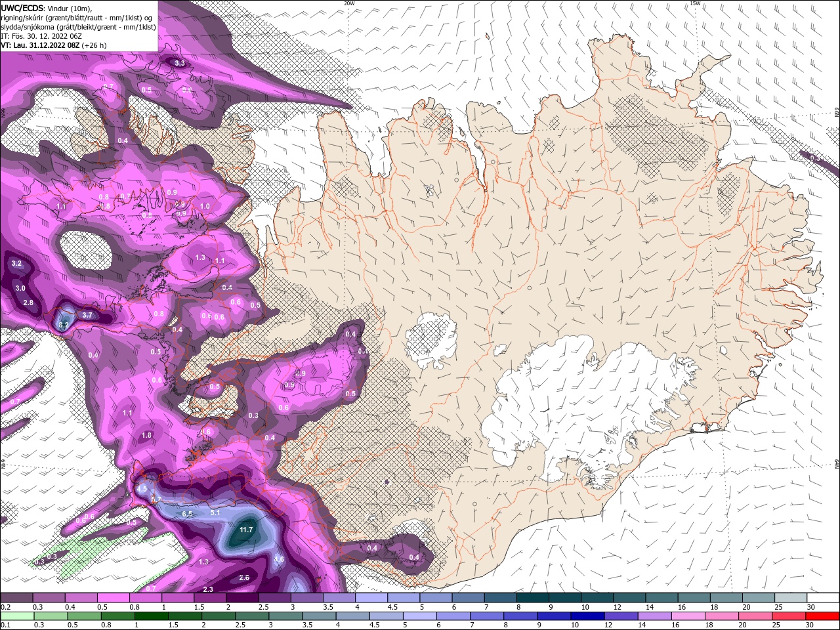Viewport: 840px width, 630px height.
Task: Pick the upper legend 2 deep purple swatch
Action: click(242, 598)
